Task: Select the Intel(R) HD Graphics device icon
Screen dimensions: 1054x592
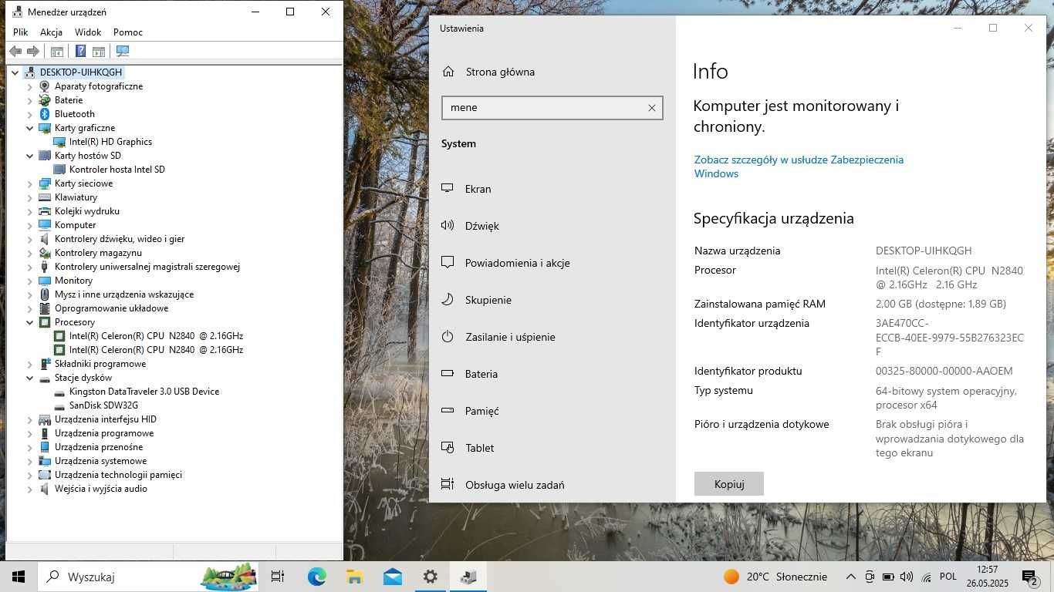Action: [x=59, y=142]
